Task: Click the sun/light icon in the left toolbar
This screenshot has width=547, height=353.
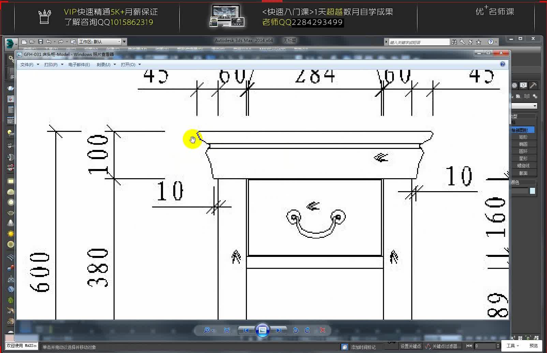Action: pyautogui.click(x=10, y=234)
